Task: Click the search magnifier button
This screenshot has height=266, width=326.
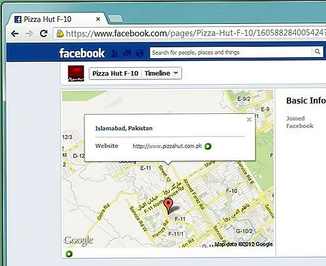Action: 317,52
